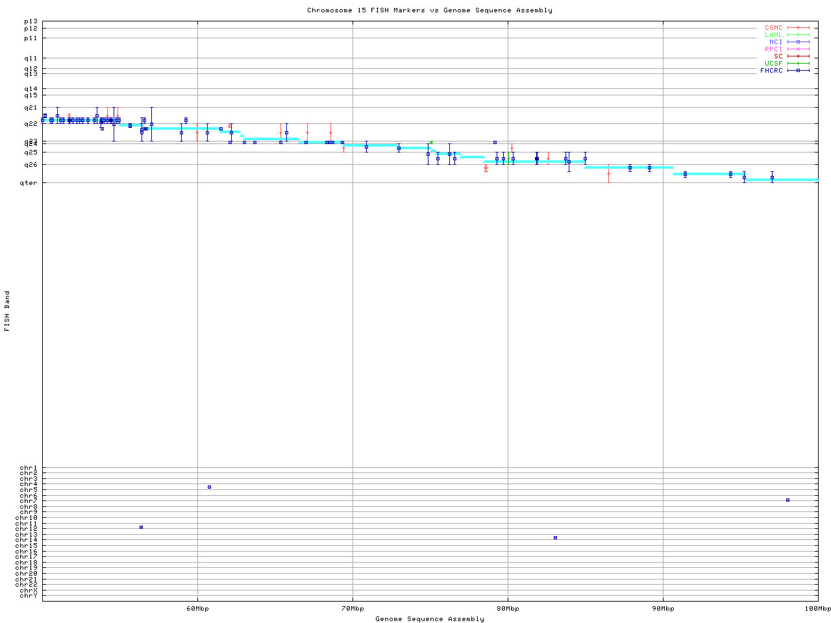Viewport: 831px width, 623px height.
Task: Click the 60Mbp x-axis tick label
Action: pyautogui.click(x=197, y=609)
